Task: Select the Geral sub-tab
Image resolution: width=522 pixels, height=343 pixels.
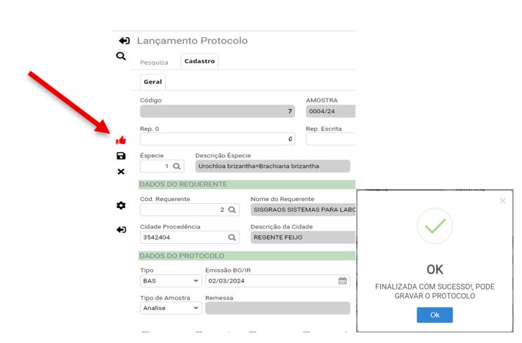Action: point(152,82)
